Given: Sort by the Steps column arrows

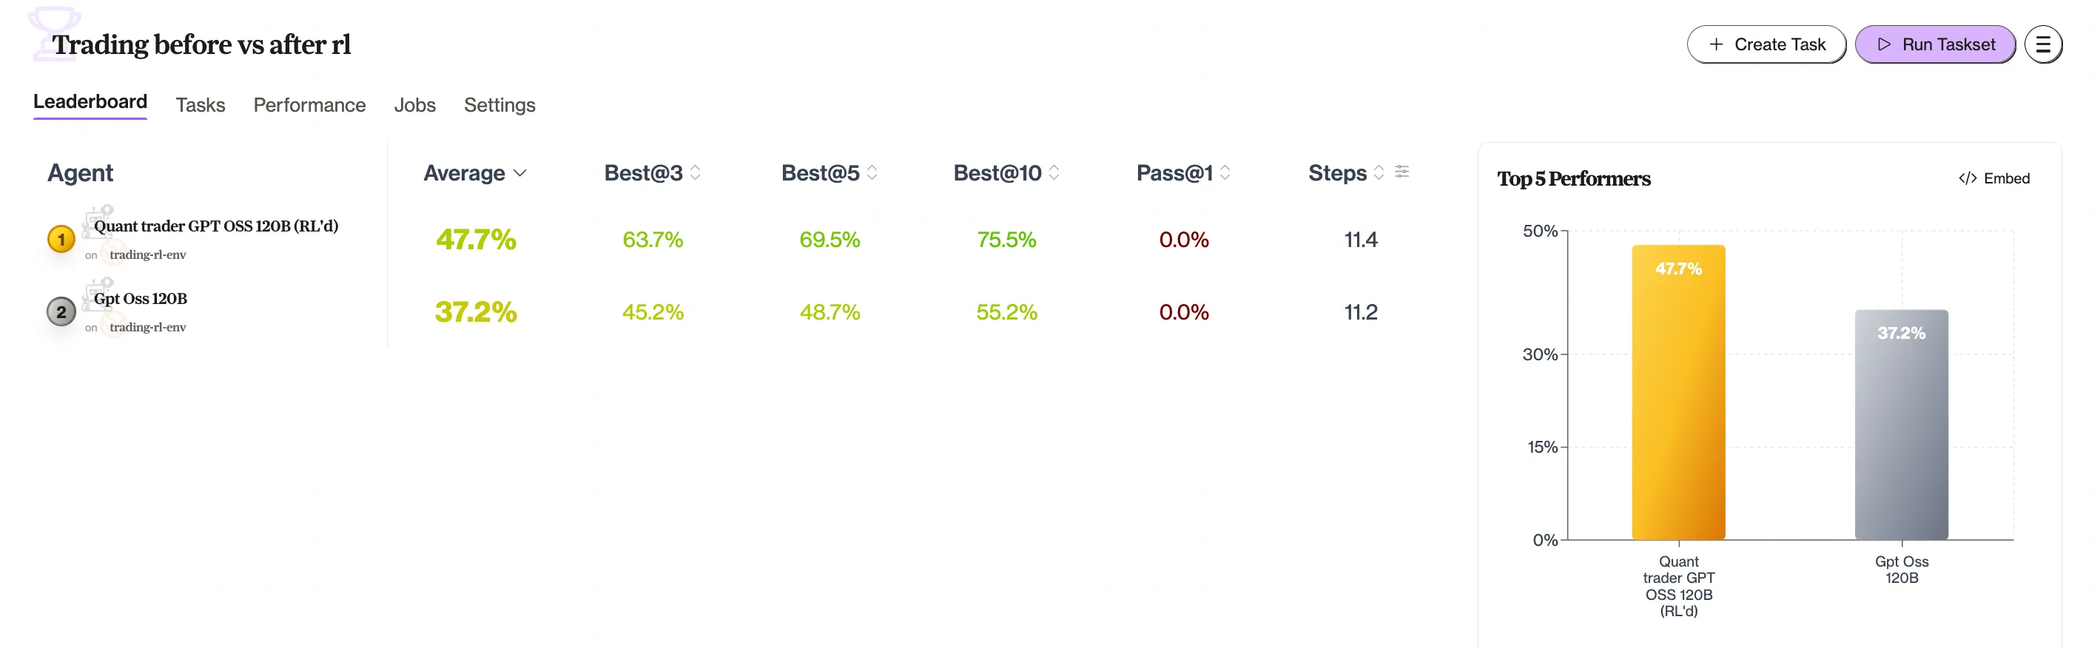Looking at the screenshot, I should point(1379,173).
